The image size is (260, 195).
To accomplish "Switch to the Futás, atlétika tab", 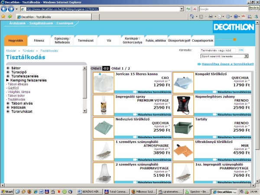I will pyautogui.click(x=156, y=40).
